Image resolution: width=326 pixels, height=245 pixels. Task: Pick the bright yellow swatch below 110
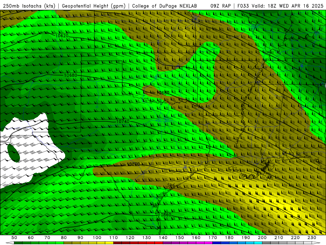[x=109, y=243]
